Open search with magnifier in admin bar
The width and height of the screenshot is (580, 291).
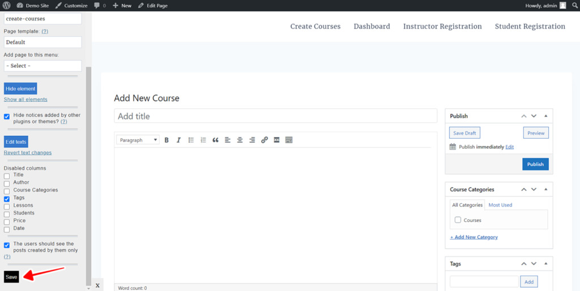[x=574, y=6]
